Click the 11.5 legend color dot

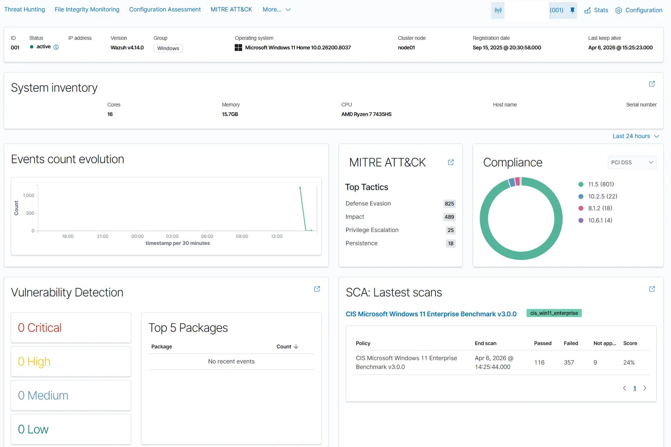tap(581, 184)
